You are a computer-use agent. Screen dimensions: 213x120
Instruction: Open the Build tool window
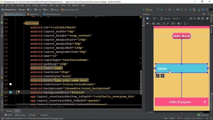coord(32,115)
